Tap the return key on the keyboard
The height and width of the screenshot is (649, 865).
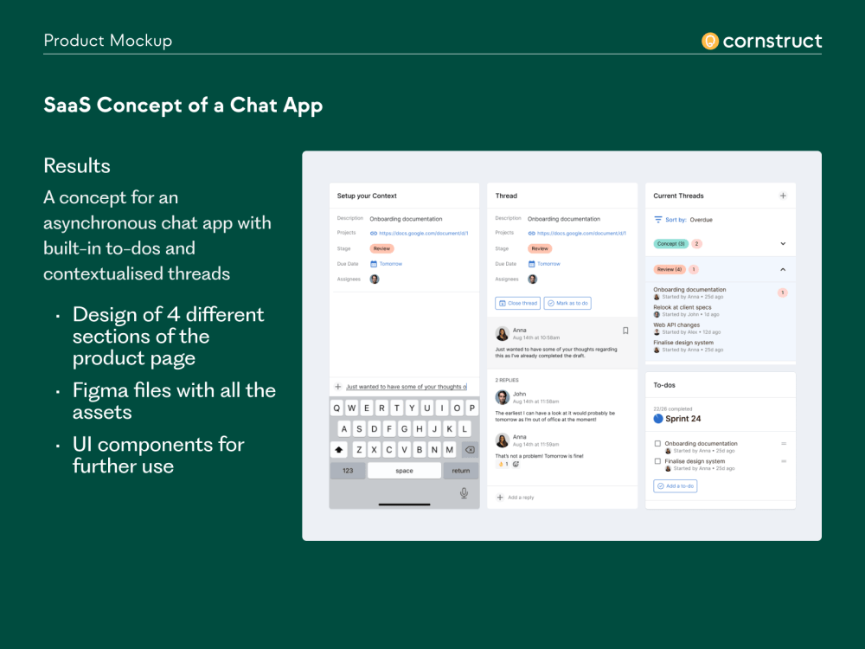[461, 471]
